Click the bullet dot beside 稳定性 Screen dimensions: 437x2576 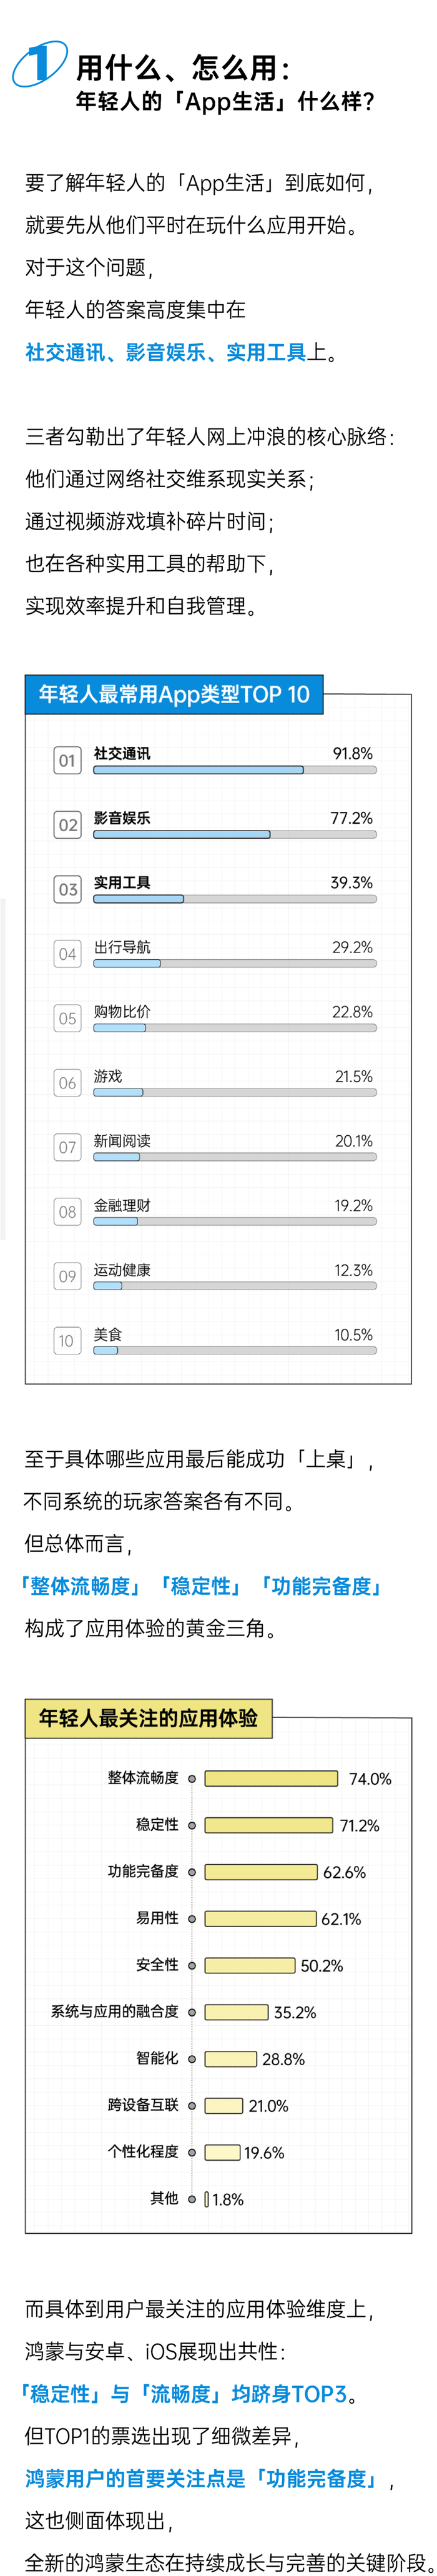(x=192, y=1826)
